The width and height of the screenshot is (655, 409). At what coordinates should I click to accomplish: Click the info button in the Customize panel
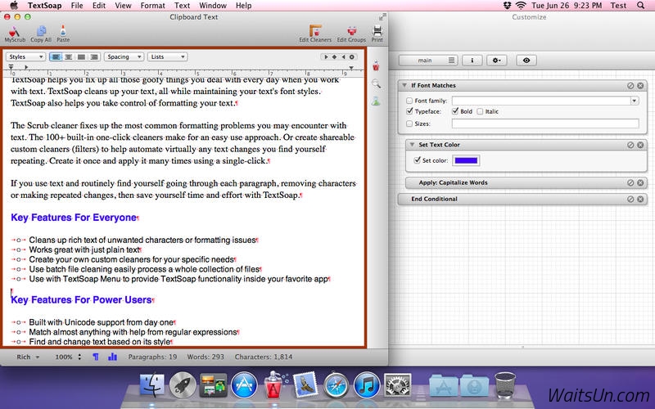(472, 61)
